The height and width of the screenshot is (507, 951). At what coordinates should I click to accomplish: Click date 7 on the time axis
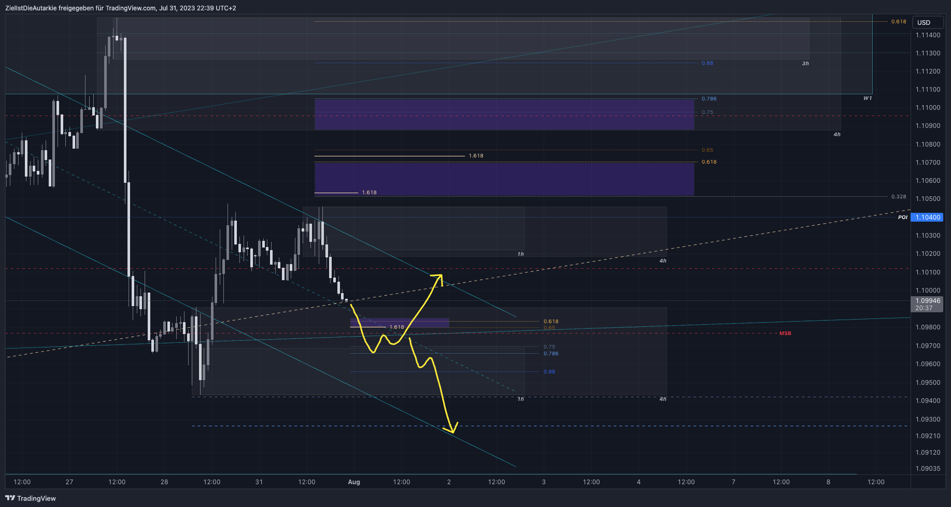tap(733, 482)
